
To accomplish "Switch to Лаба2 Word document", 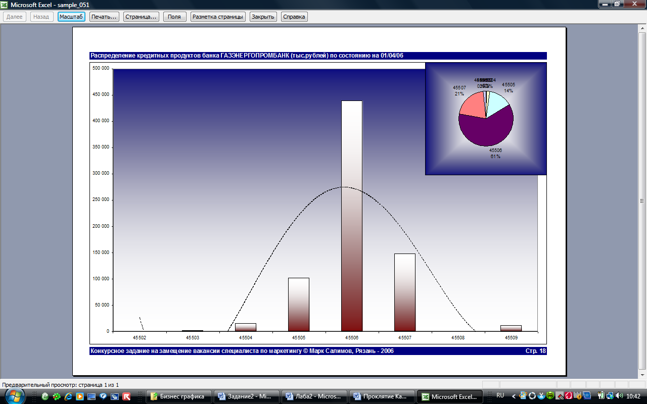I will point(314,396).
